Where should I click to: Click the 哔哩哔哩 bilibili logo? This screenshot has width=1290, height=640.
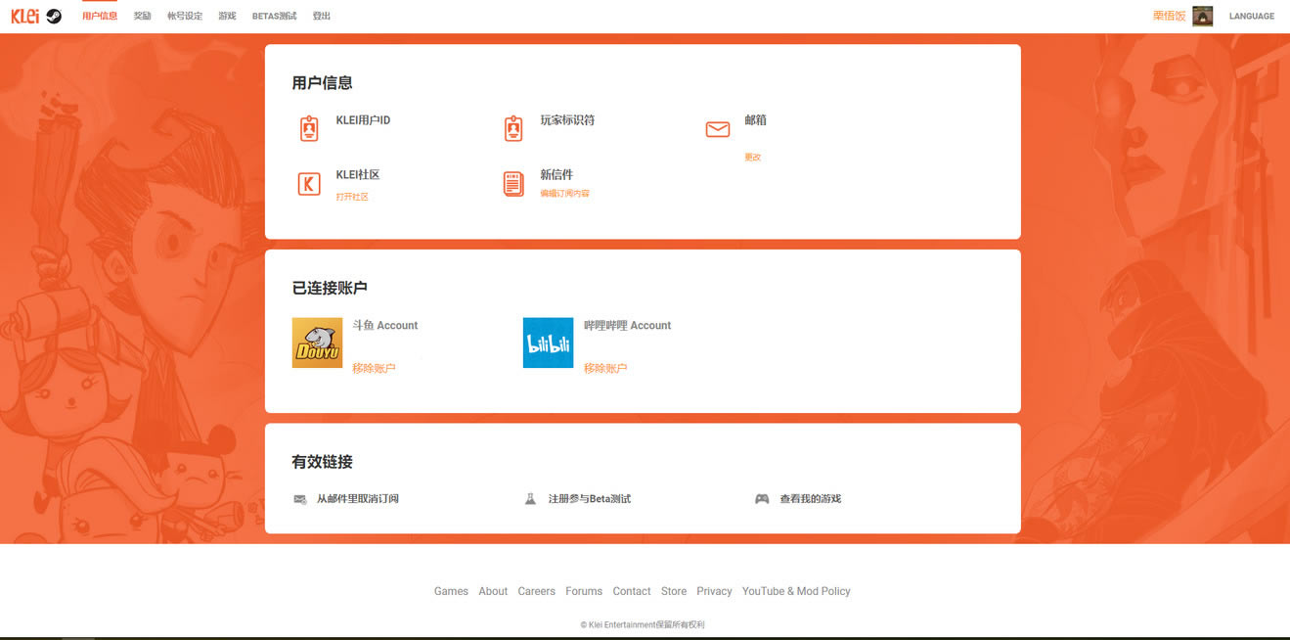(x=548, y=343)
